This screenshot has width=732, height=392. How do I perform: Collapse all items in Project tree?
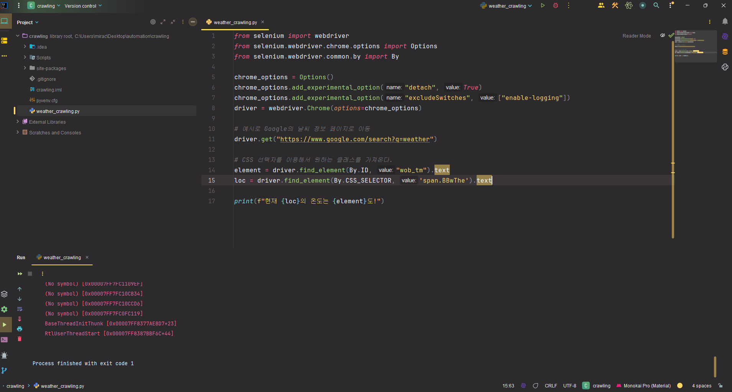pyautogui.click(x=173, y=22)
